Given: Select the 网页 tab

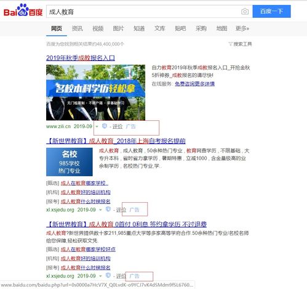Looking at the screenshot, I should (57, 28).
